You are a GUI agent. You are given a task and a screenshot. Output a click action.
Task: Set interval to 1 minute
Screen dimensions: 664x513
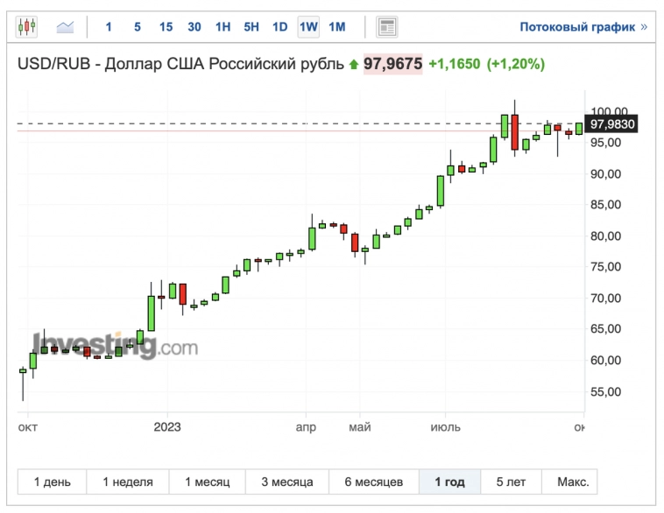click(x=109, y=26)
